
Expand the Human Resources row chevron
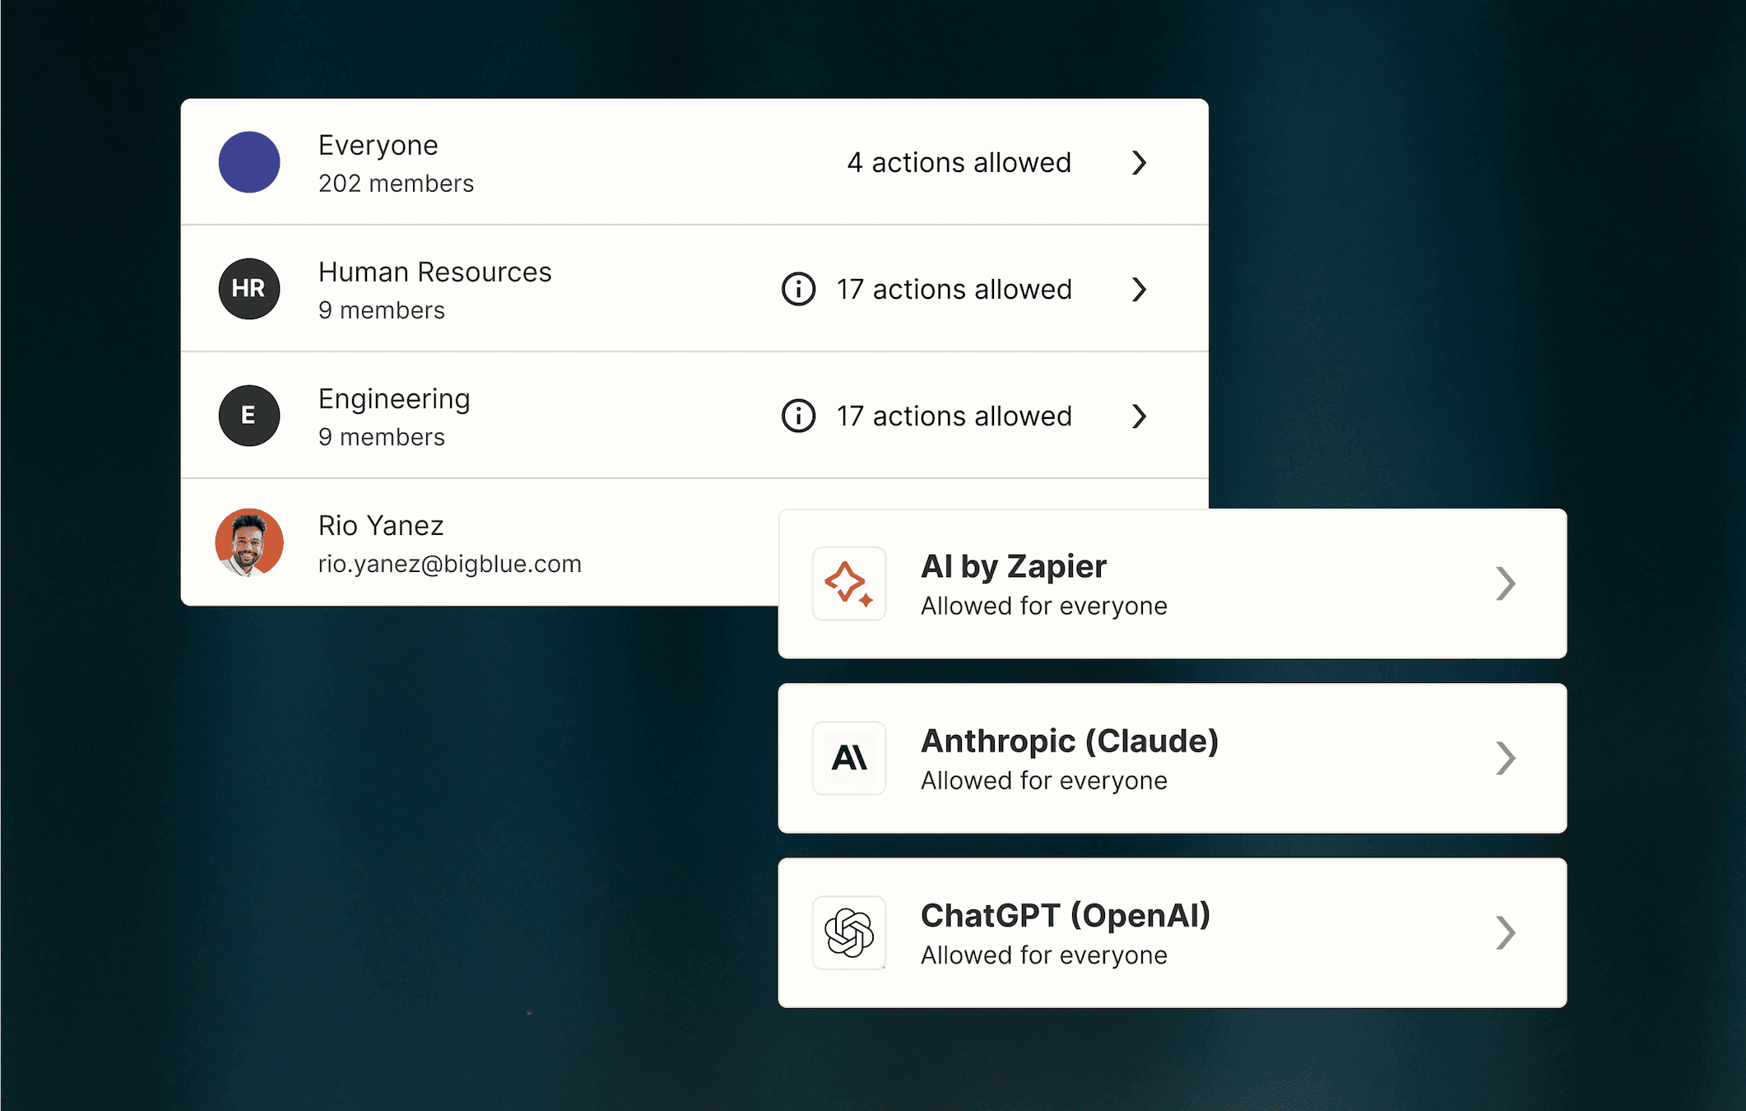pyautogui.click(x=1140, y=289)
